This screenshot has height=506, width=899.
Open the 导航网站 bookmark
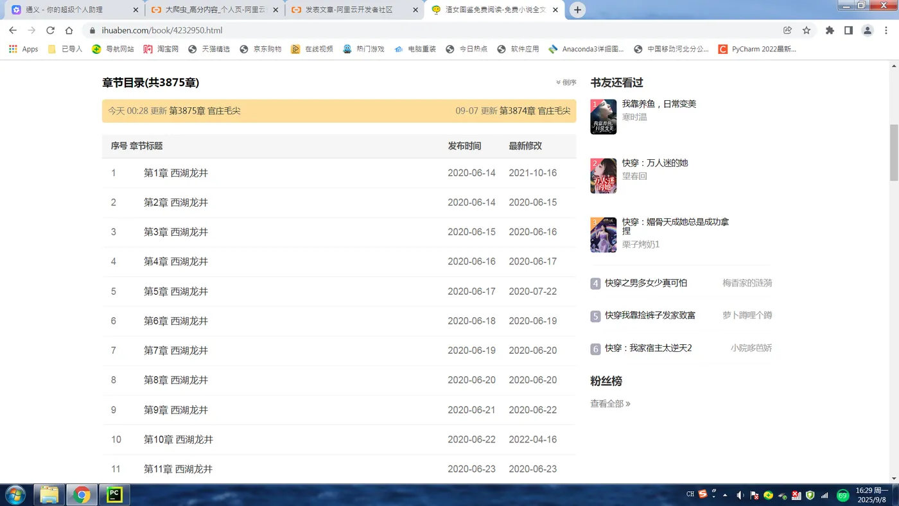point(113,49)
